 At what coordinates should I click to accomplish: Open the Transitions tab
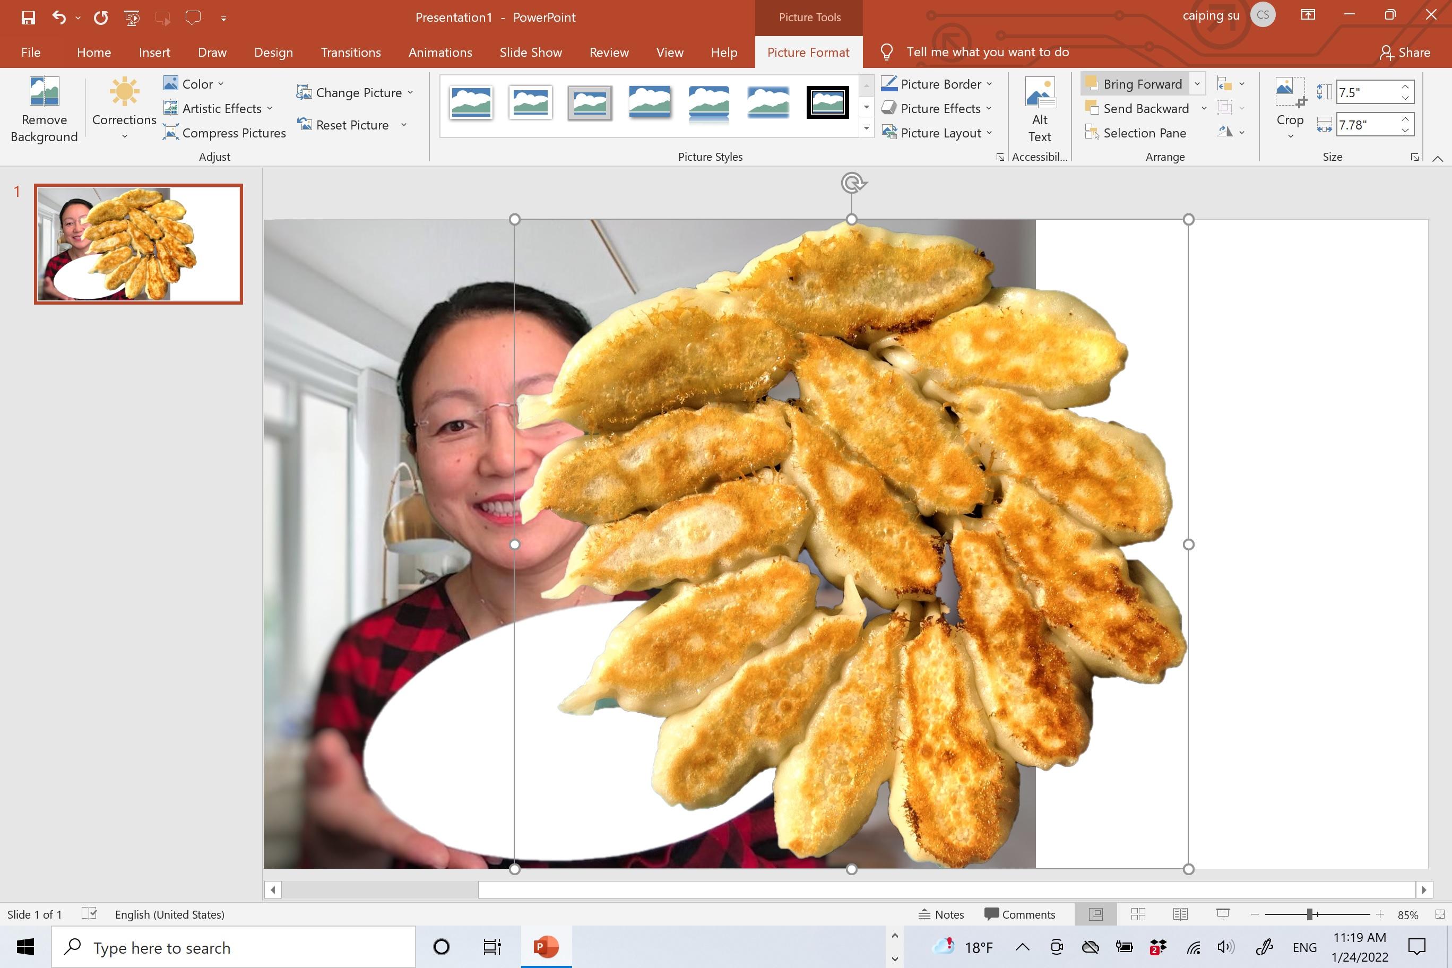[x=350, y=53]
